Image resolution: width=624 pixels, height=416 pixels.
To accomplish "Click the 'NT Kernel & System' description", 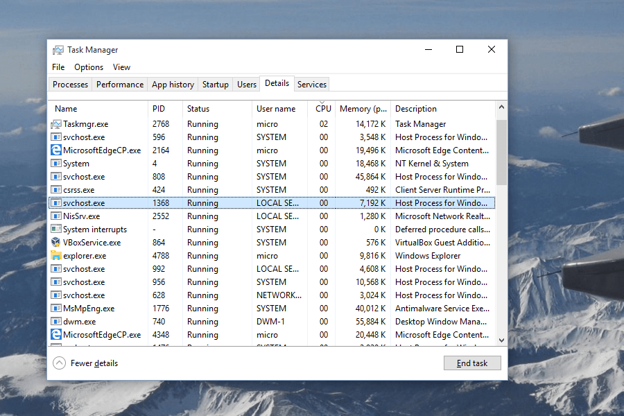I will [x=432, y=164].
